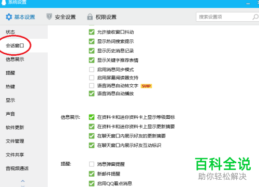
Task: Collapse sidebar list with up chevron
Action: (23, 181)
